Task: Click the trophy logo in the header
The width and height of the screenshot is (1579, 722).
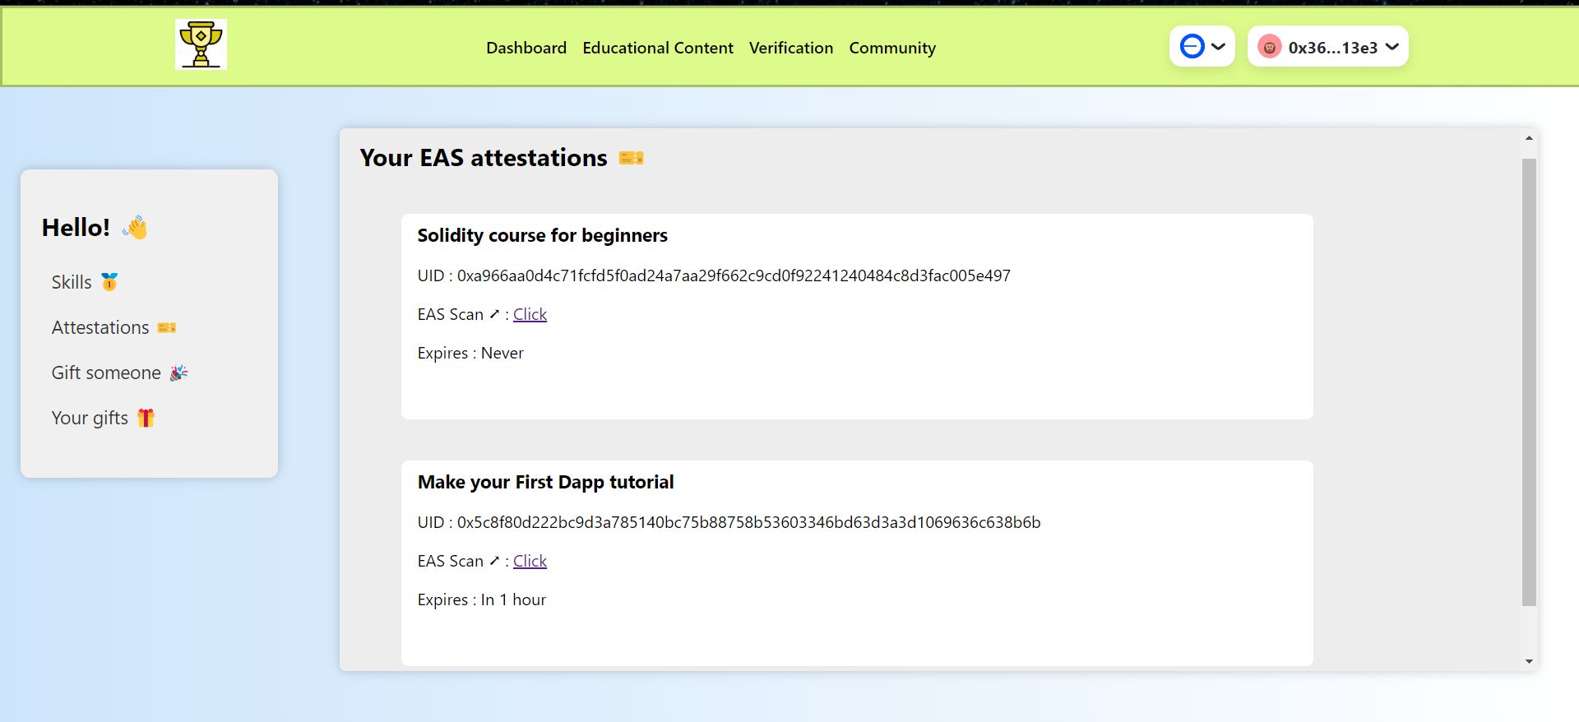Action: (201, 44)
